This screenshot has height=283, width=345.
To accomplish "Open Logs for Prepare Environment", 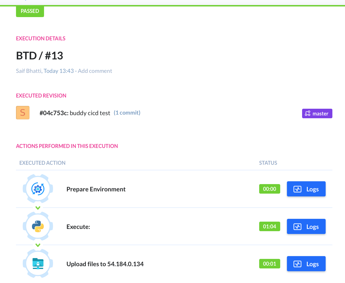I will tap(306, 189).
